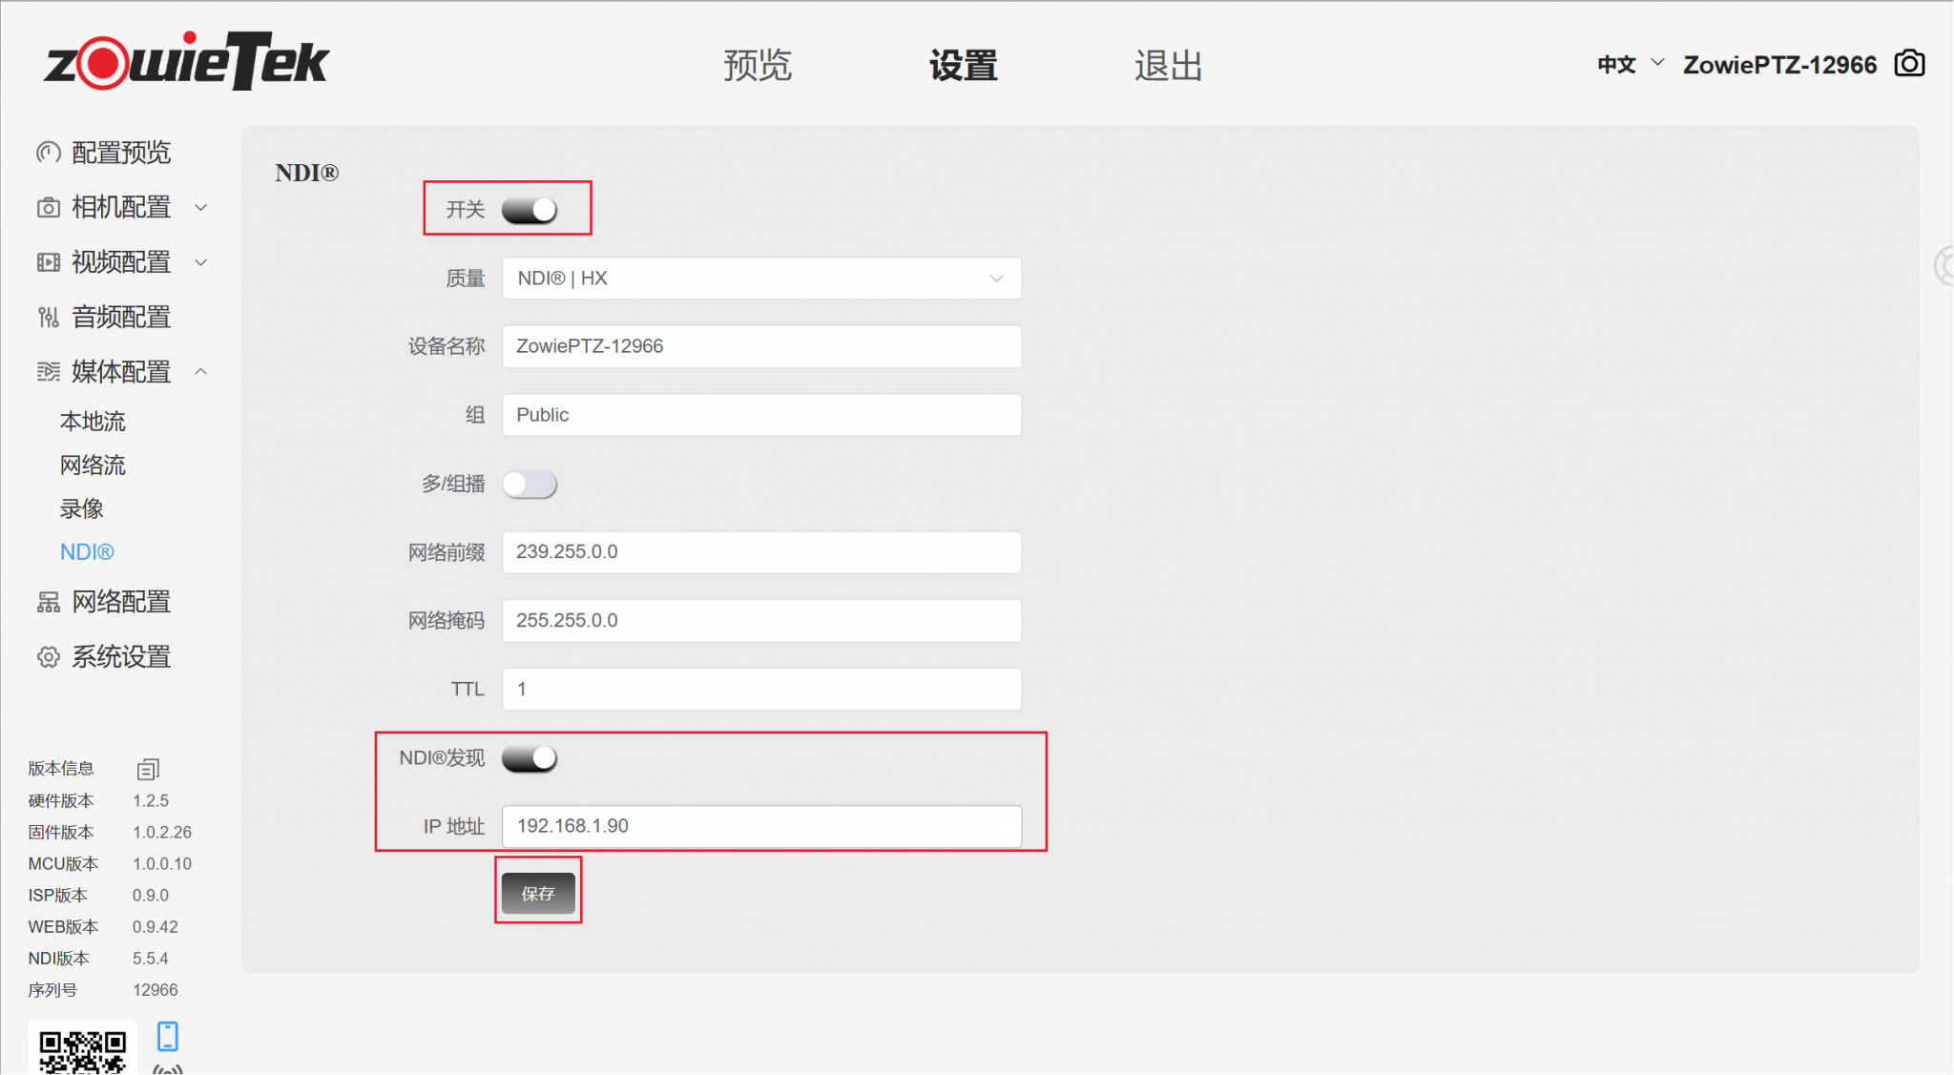Click the NDI® section heading

pos(307,173)
